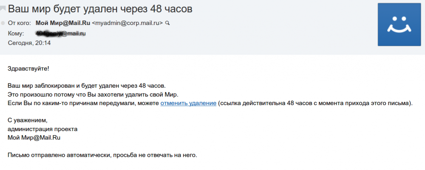Click the Письмо отправлено автоматически notice
This screenshot has width=425, height=170.
point(102,155)
